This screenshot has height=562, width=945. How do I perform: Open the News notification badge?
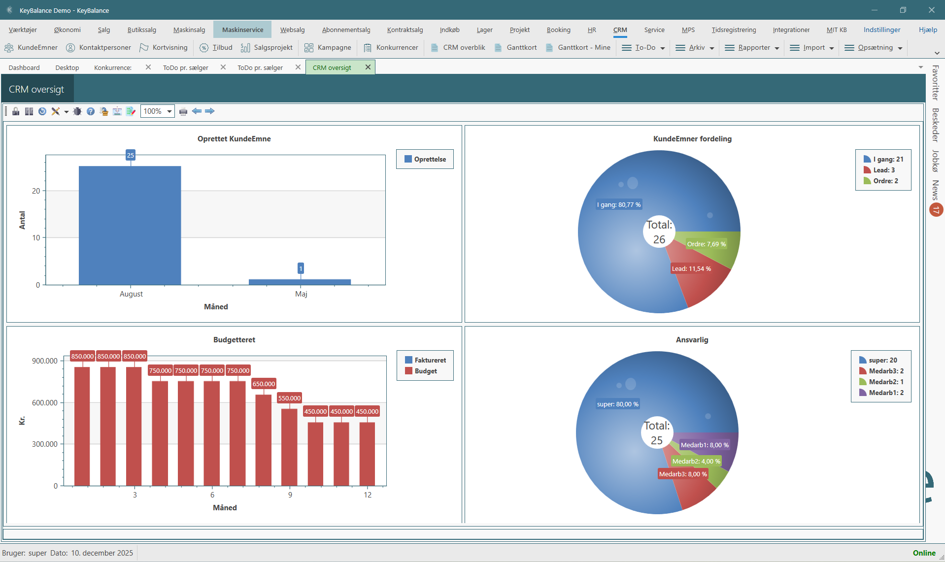pos(936,210)
